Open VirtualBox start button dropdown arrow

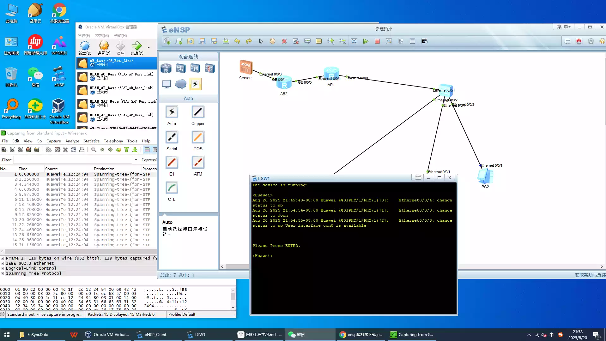click(148, 48)
